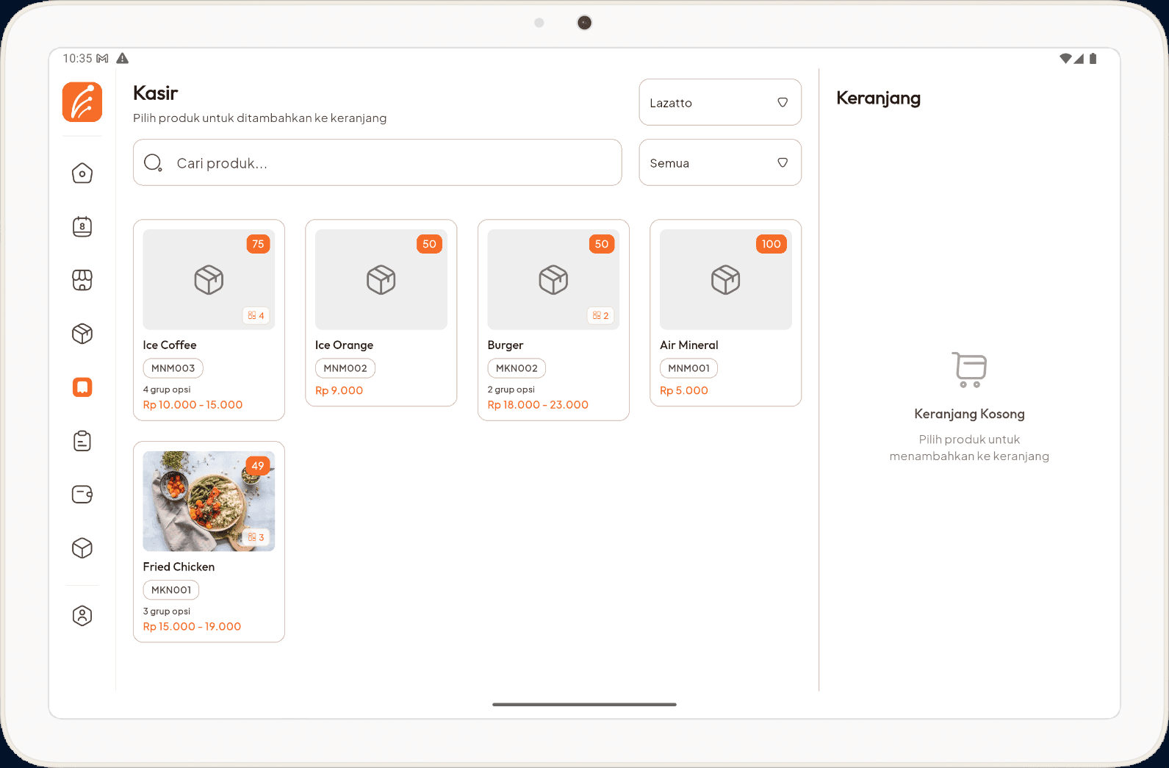Click the Fried Chicken stock badge 49
1169x768 pixels.
point(258,466)
